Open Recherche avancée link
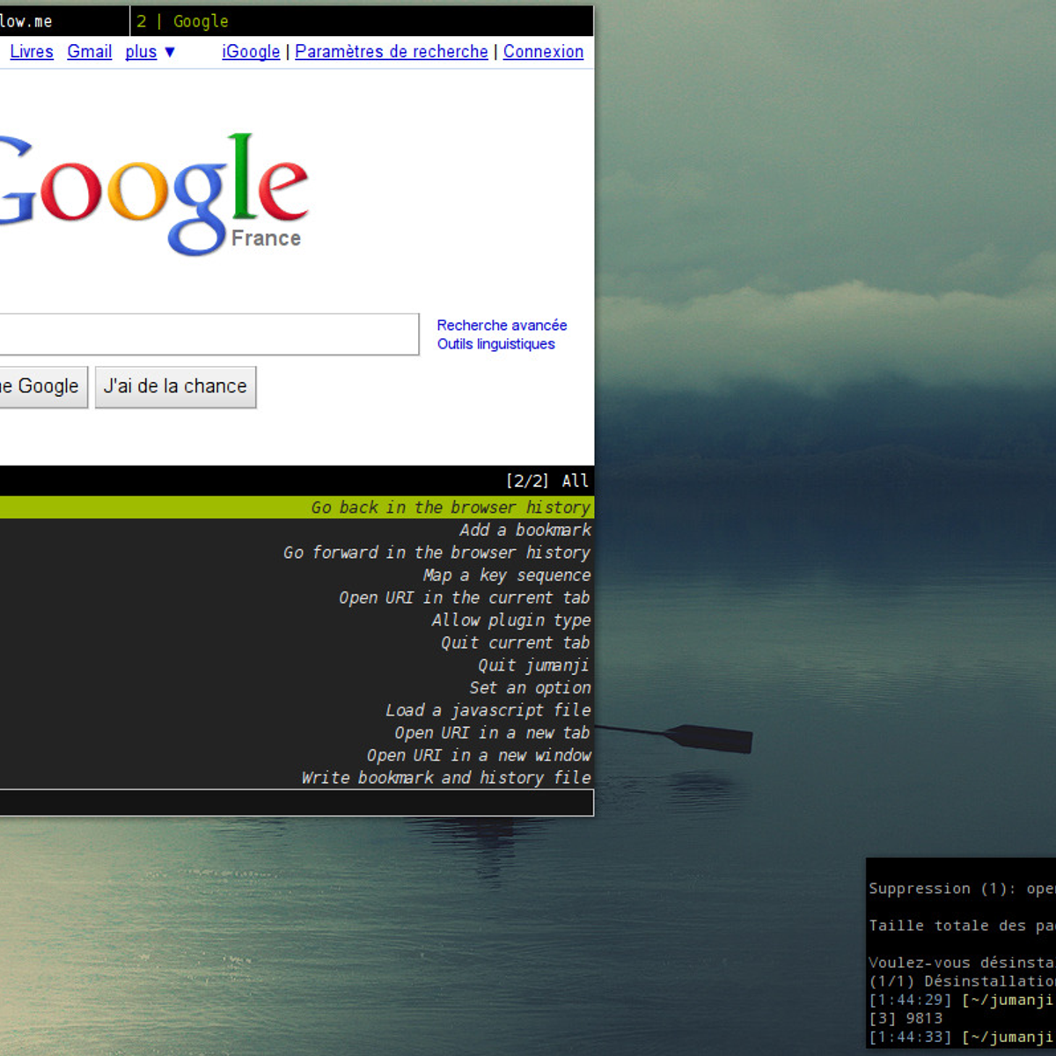 [x=502, y=326]
